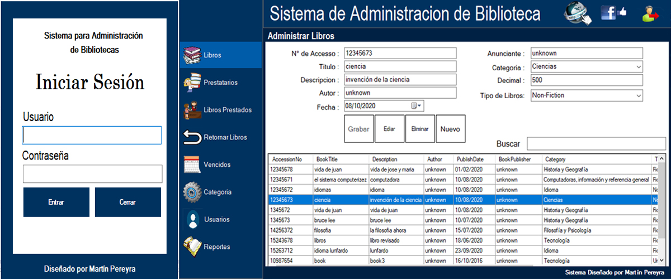The height and width of the screenshot is (279, 671).
Task: Click the 'invención de la ciencia' description cell
Action: pos(396,200)
